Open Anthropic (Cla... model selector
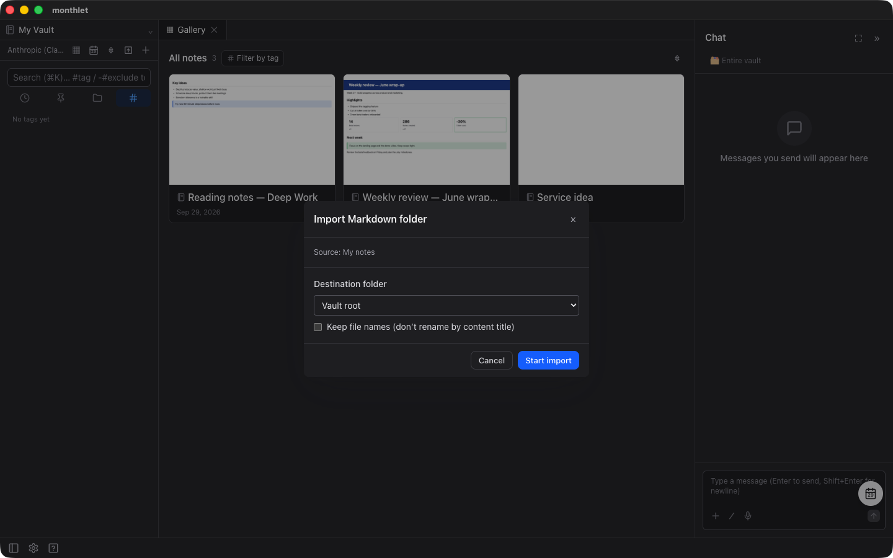The image size is (893, 558). point(35,50)
